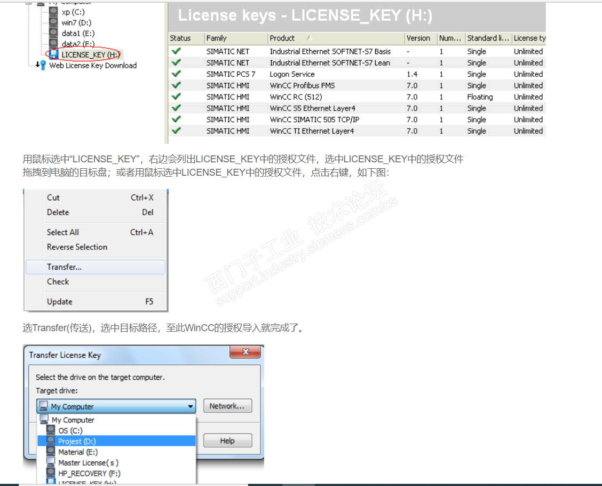Click version 1.4 cell
Image resolution: width=602 pixels, height=486 pixels.
[411, 74]
